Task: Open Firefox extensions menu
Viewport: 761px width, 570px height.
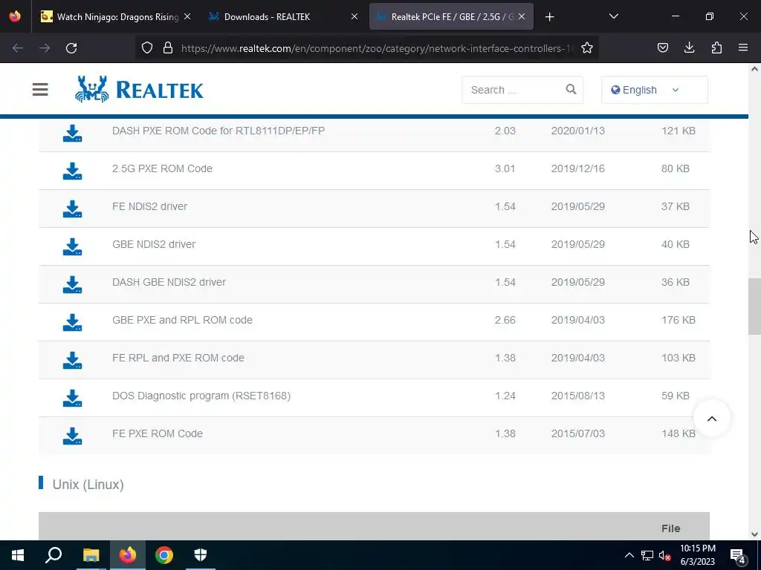Action: tap(716, 47)
